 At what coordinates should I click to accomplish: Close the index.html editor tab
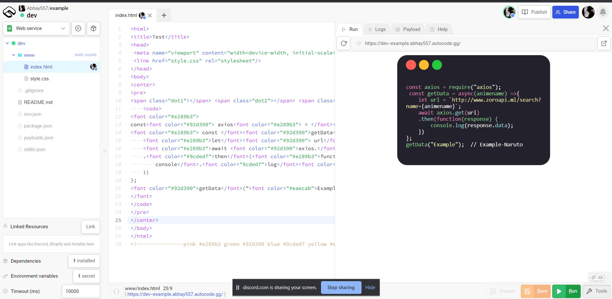pyautogui.click(x=150, y=15)
